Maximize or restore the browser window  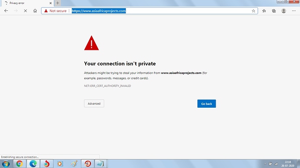point(286,2)
